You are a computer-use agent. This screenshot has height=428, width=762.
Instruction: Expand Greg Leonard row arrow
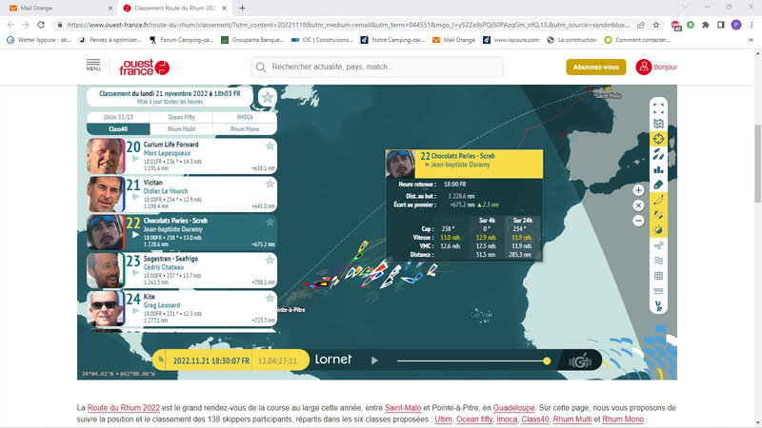(135, 311)
